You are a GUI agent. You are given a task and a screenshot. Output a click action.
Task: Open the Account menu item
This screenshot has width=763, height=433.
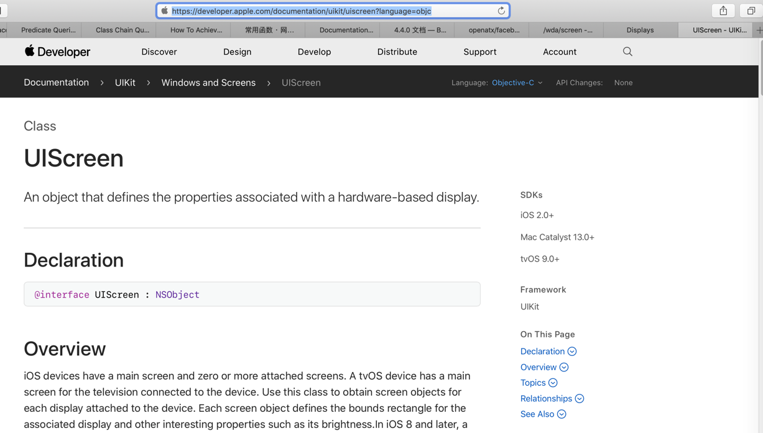click(x=560, y=52)
